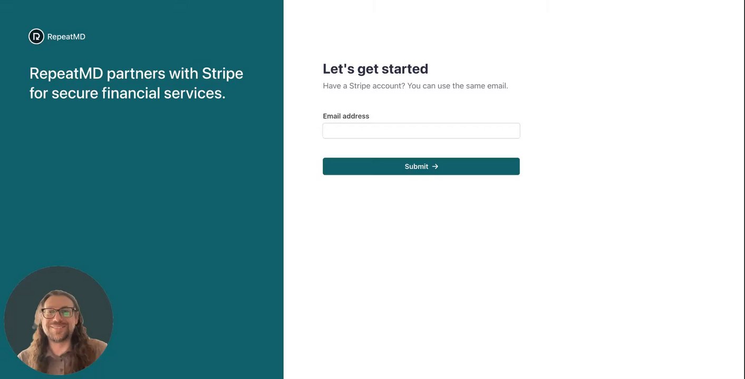The image size is (745, 379).
Task: Click the "Email address" field label
Action: (346, 116)
